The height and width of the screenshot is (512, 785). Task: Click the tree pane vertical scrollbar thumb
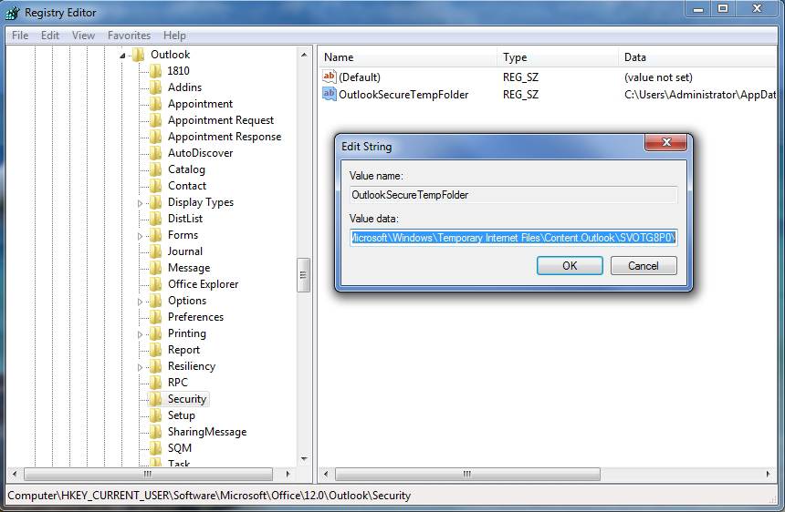tap(304, 274)
